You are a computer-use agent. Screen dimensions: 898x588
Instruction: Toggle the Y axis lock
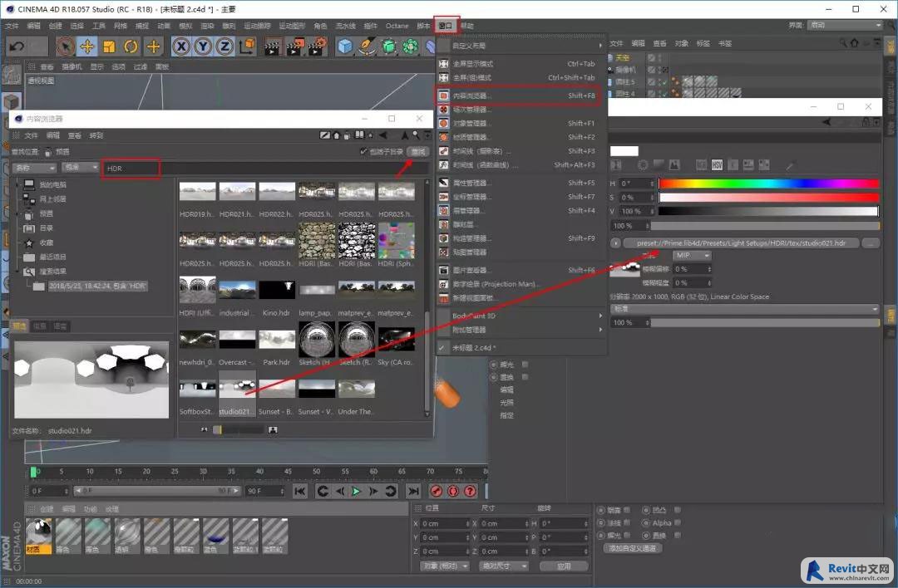[203, 46]
